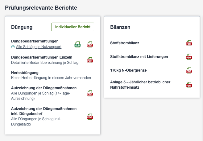The image size is (203, 141).
Task: Select the Düngebedarfsermittlungen Einzeln title text
Action: pyautogui.click(x=42, y=57)
